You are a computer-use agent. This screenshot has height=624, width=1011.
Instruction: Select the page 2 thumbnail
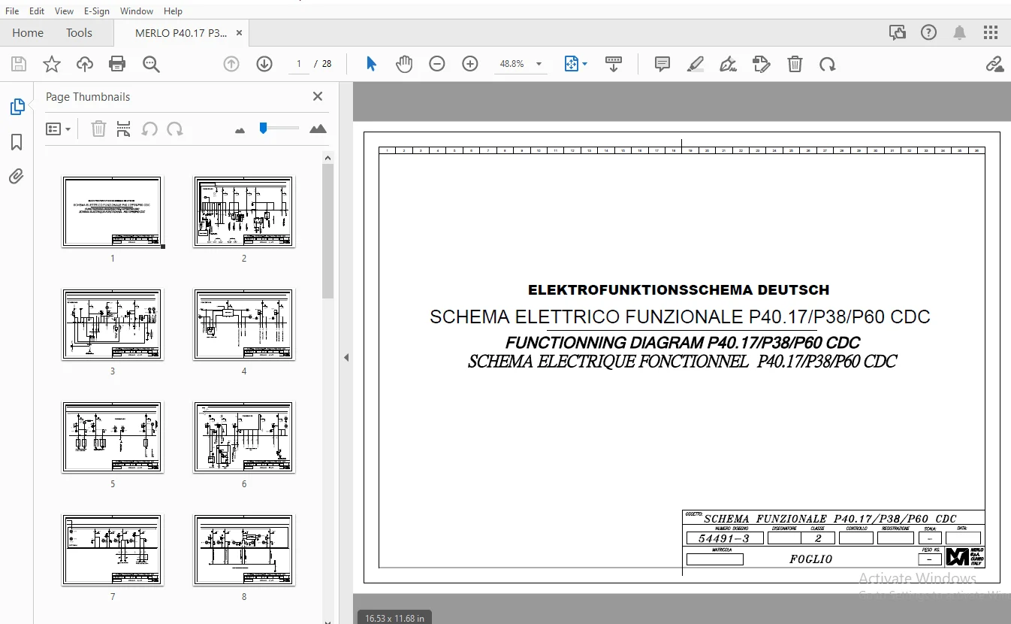click(x=244, y=212)
